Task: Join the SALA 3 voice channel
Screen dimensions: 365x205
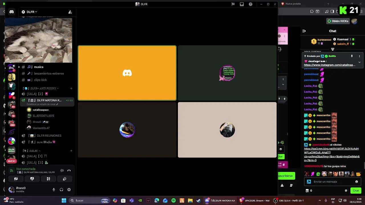Action: (x=47, y=163)
